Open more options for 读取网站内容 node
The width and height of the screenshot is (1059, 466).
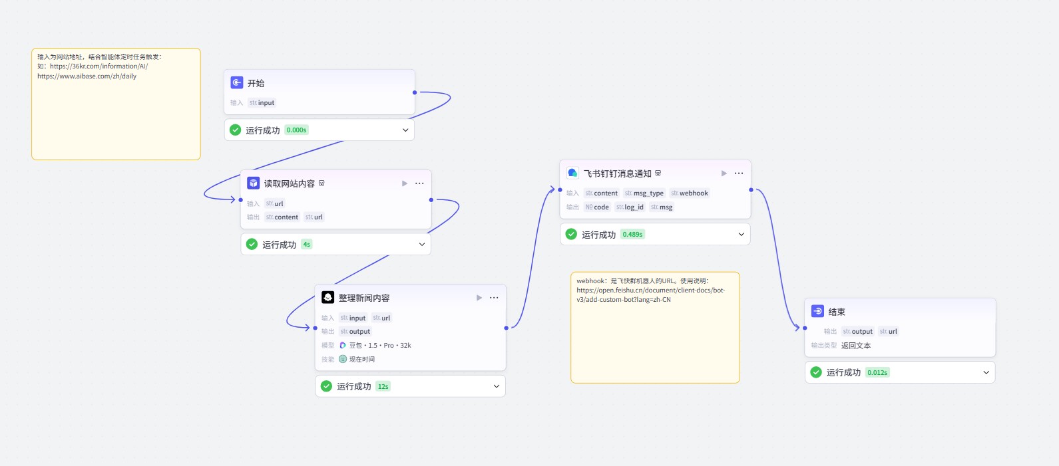point(419,183)
